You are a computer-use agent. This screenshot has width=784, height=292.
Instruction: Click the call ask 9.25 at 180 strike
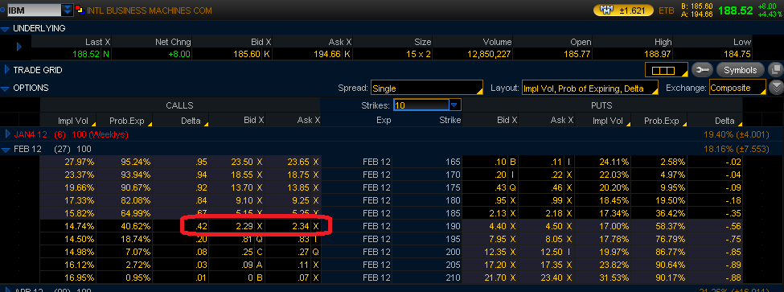301,200
